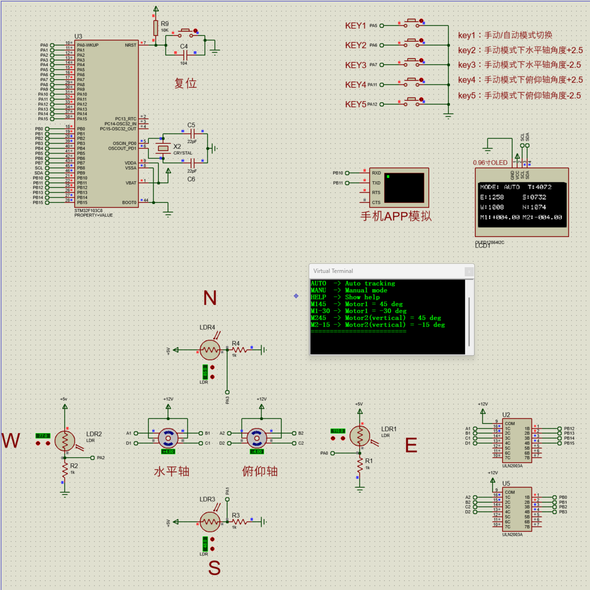Select the LDR3 photoresistor near S
This screenshot has height=590, width=590.
point(210,522)
